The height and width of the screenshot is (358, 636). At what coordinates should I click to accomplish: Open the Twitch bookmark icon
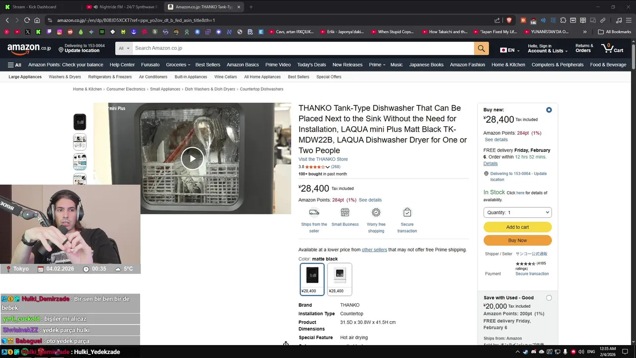coord(49,32)
